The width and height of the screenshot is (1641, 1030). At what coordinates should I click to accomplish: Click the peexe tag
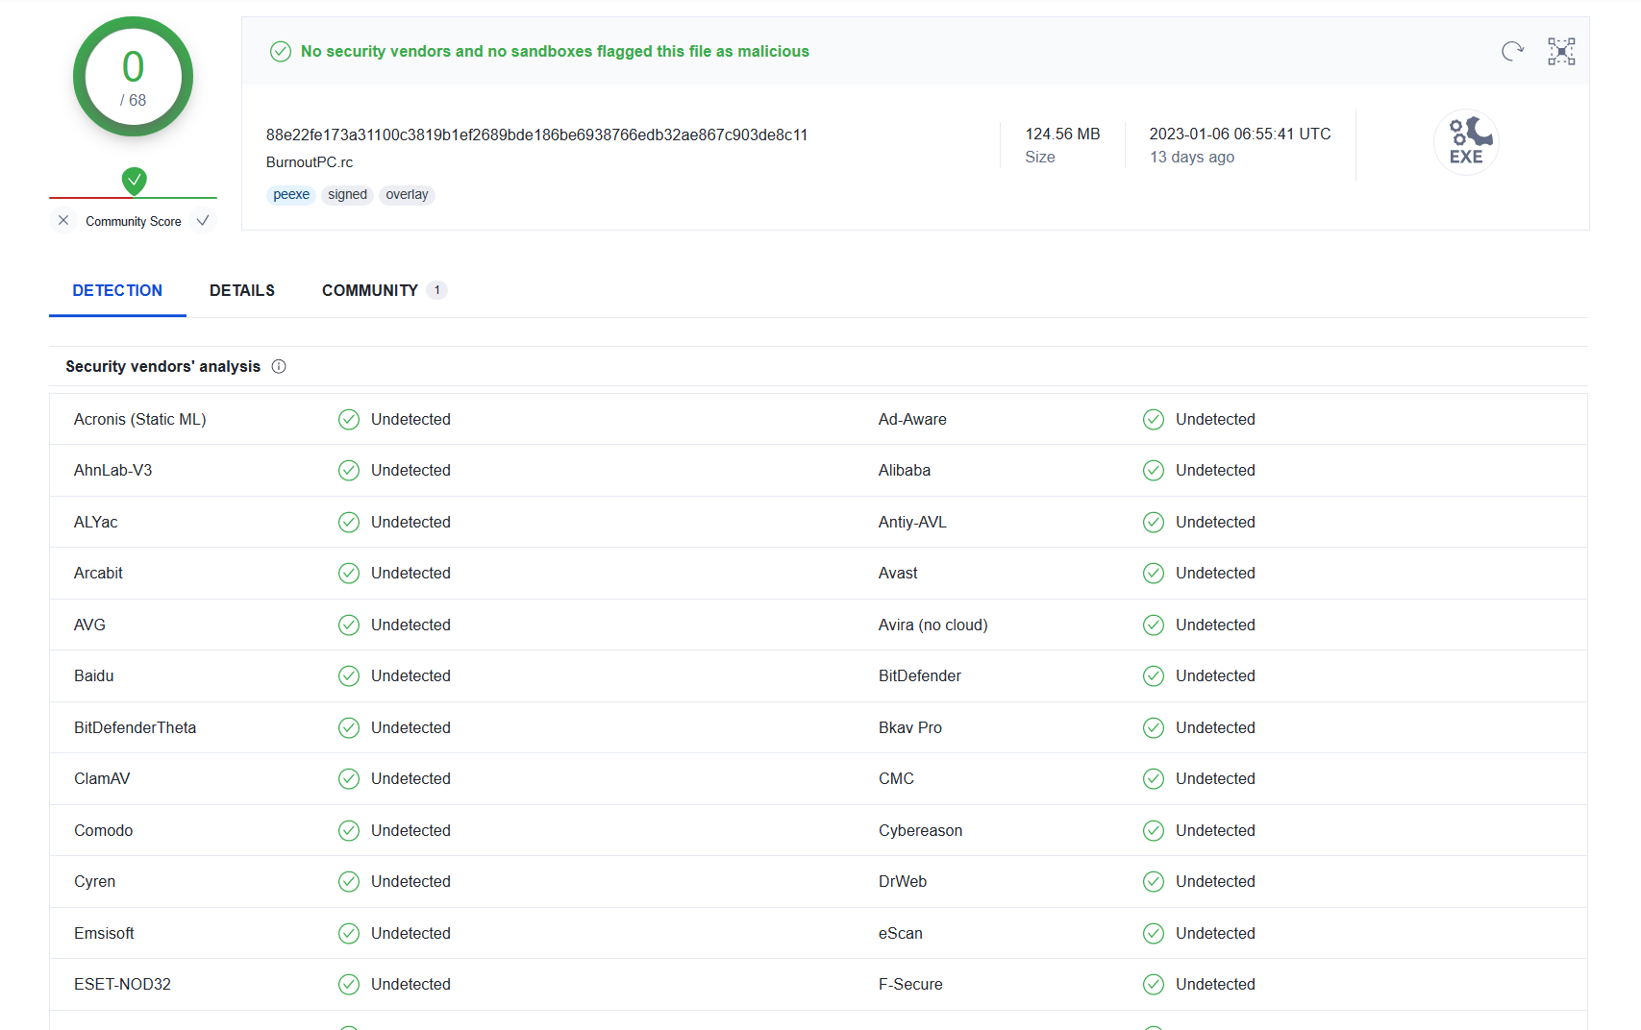click(x=291, y=195)
